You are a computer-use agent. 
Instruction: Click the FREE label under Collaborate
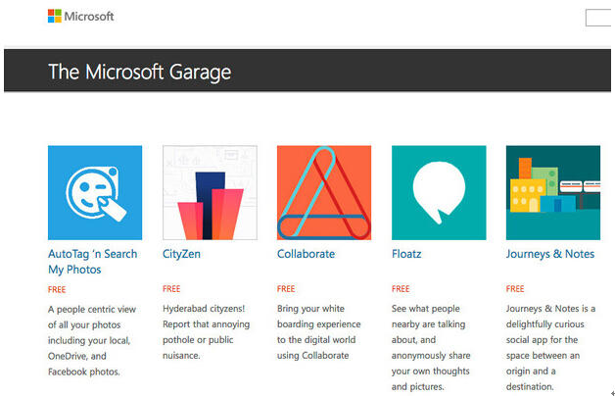click(x=286, y=289)
